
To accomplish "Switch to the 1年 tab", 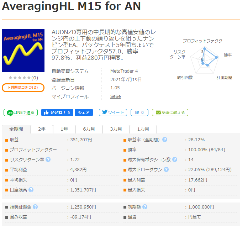I will tap(64, 129).
